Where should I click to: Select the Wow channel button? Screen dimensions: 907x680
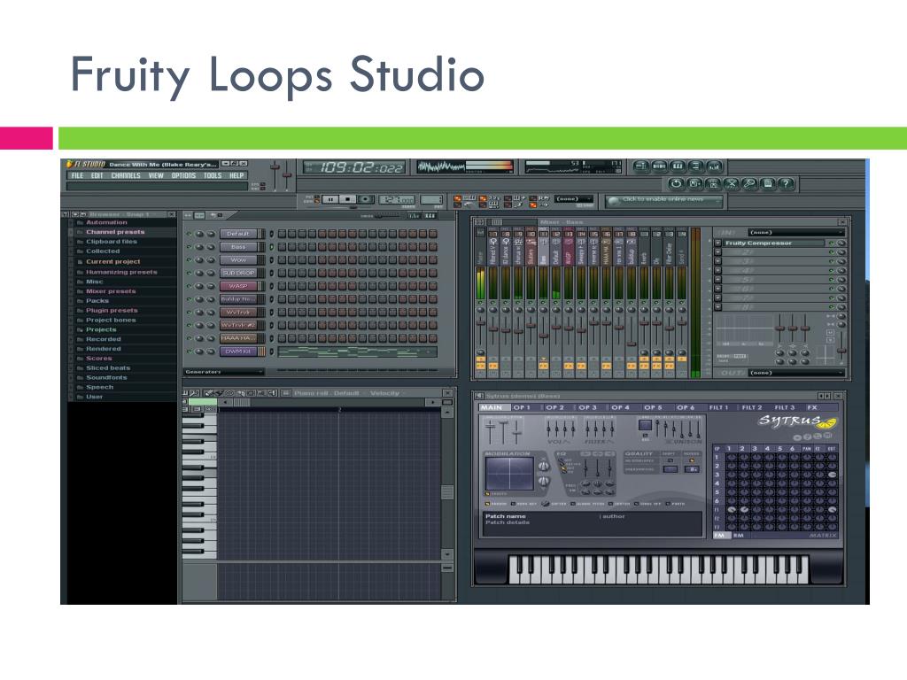[237, 260]
